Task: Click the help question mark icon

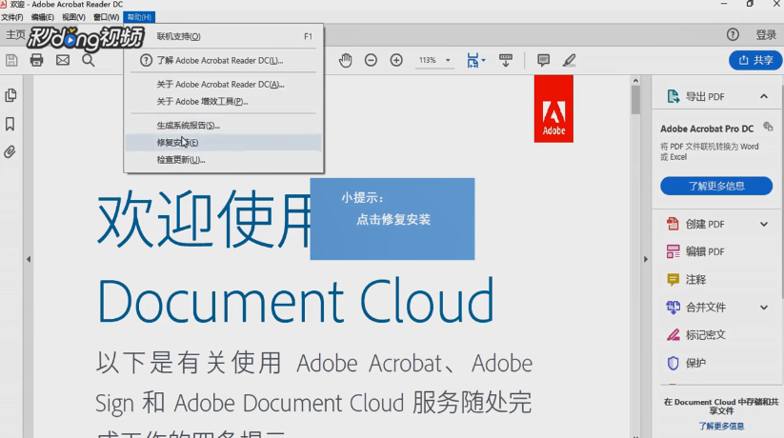Action: 733,34
